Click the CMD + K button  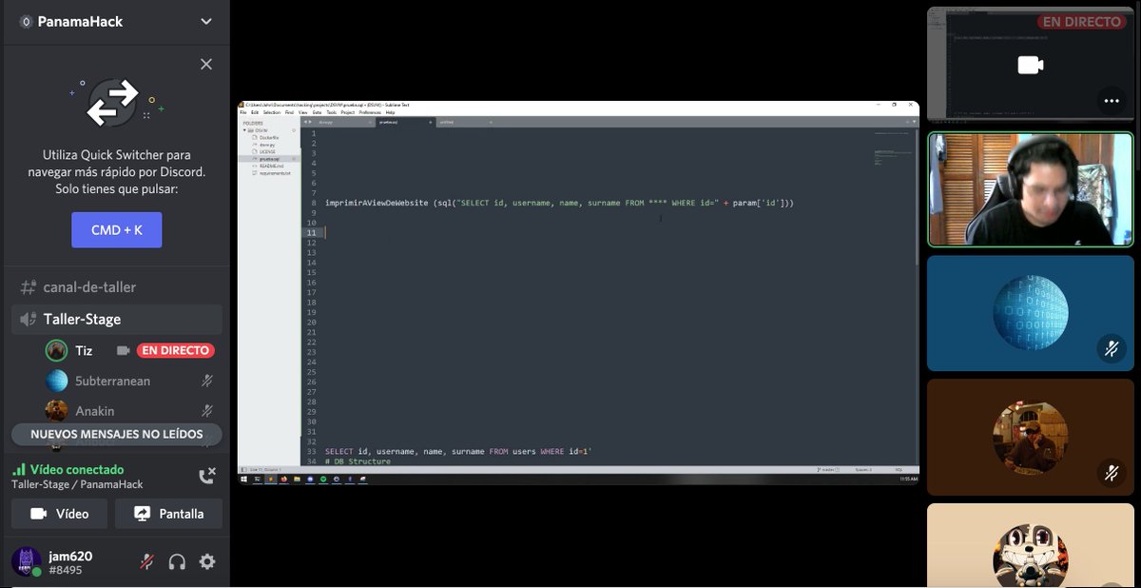(116, 230)
